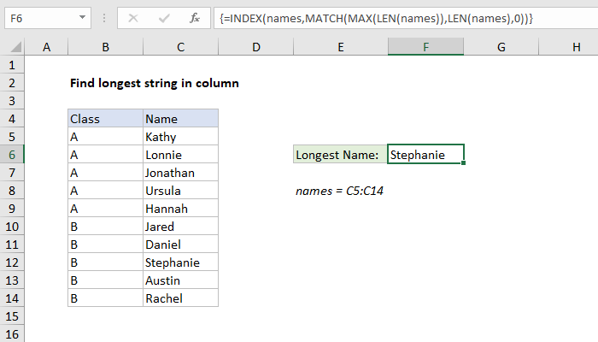Click the Cancel X icon in formula bar
Screen dimensions: 598x342
coord(132,17)
